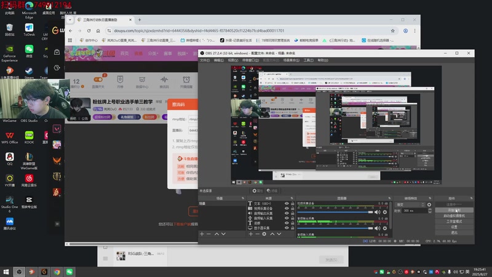Move source down with arrow icon

point(279,234)
